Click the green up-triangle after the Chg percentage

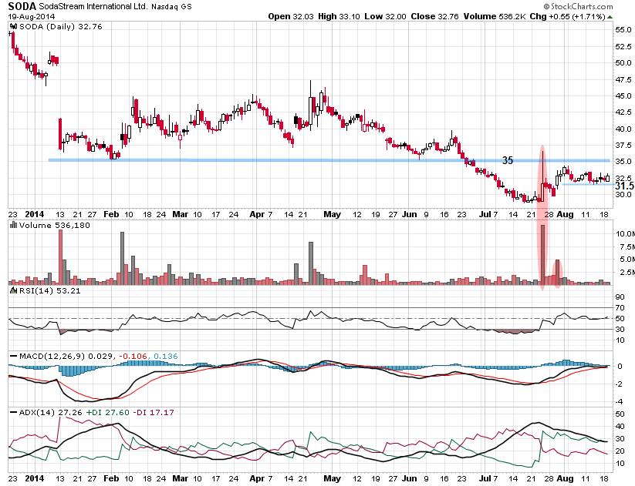click(610, 17)
